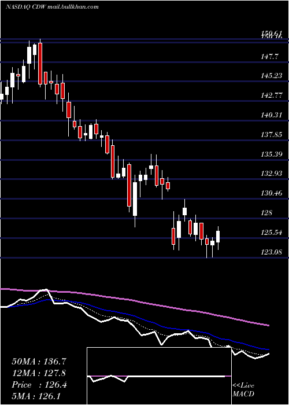Select the 132.93 price level label
289x405 pixels.
point(272,174)
